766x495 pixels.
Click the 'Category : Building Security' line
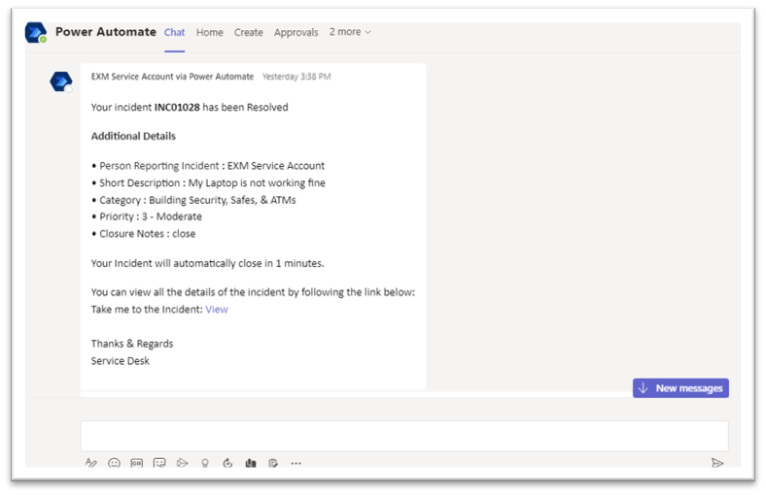pyautogui.click(x=194, y=200)
